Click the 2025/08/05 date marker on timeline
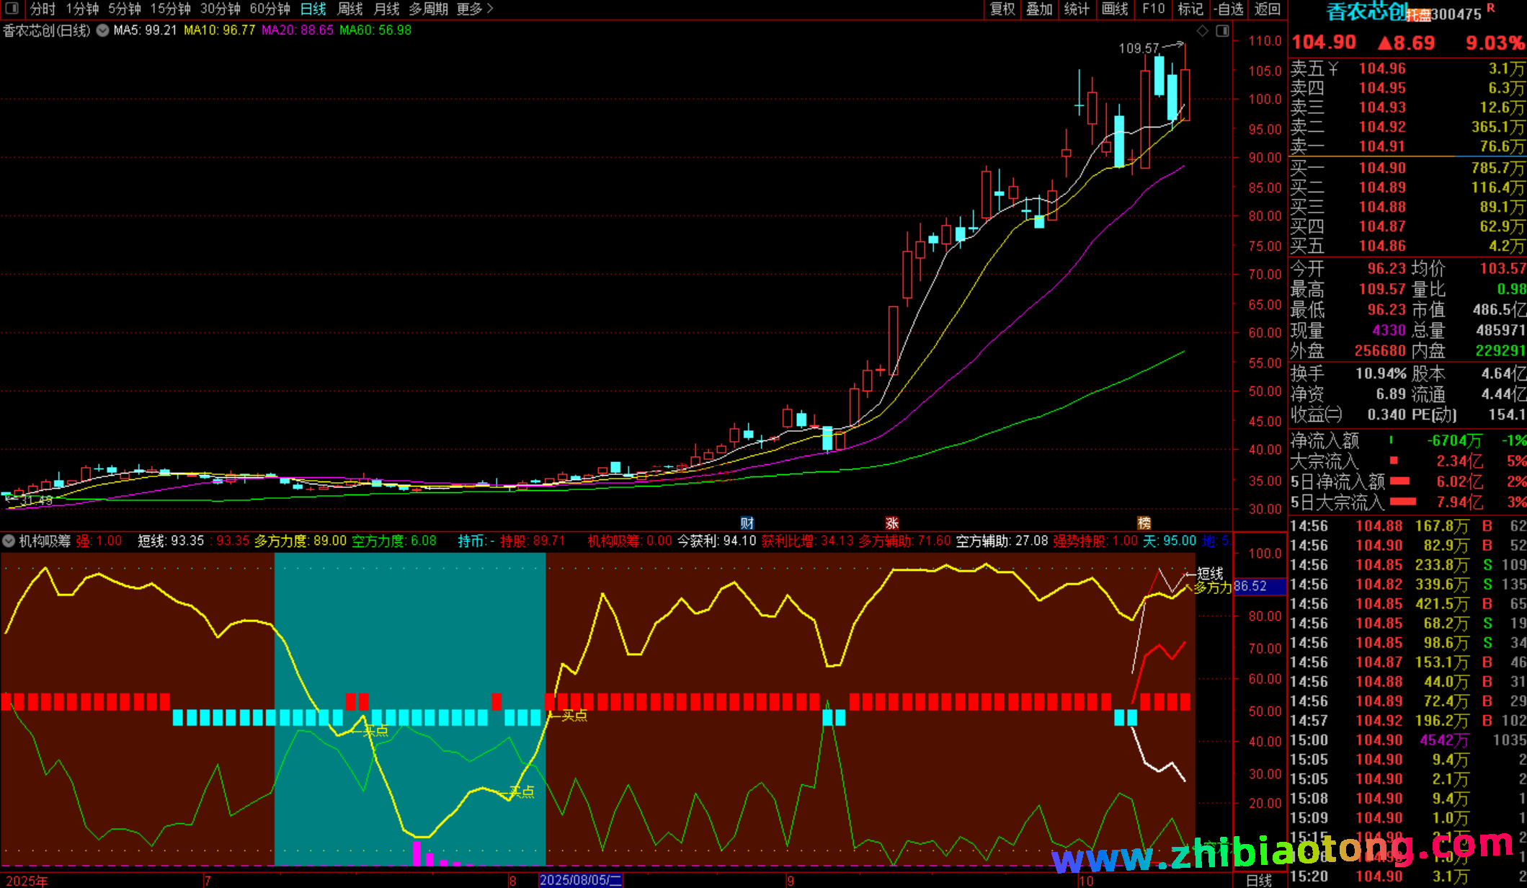Viewport: 1527px width, 888px height. [x=580, y=880]
